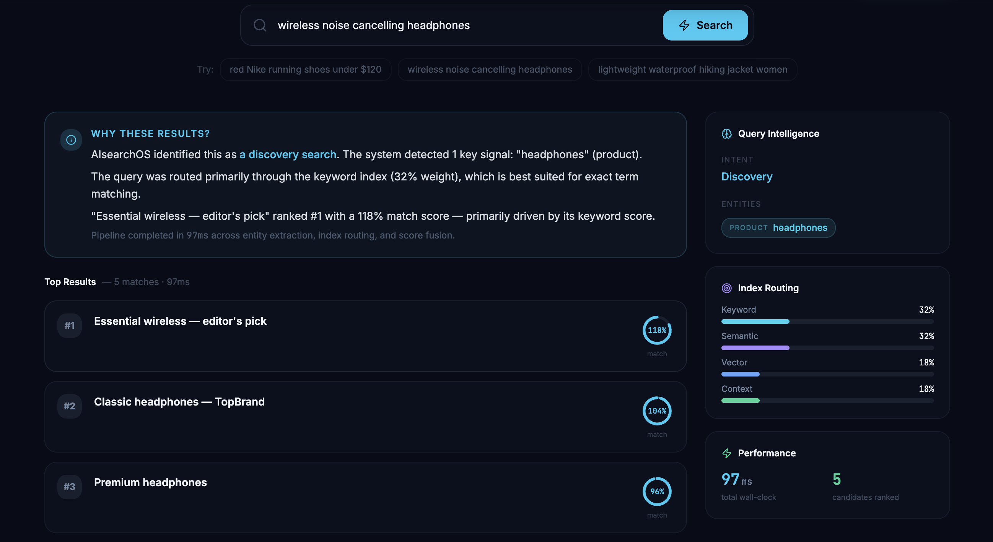This screenshot has height=542, width=993.
Task: Try the red Nike running shoes suggestion
Action: (305, 70)
